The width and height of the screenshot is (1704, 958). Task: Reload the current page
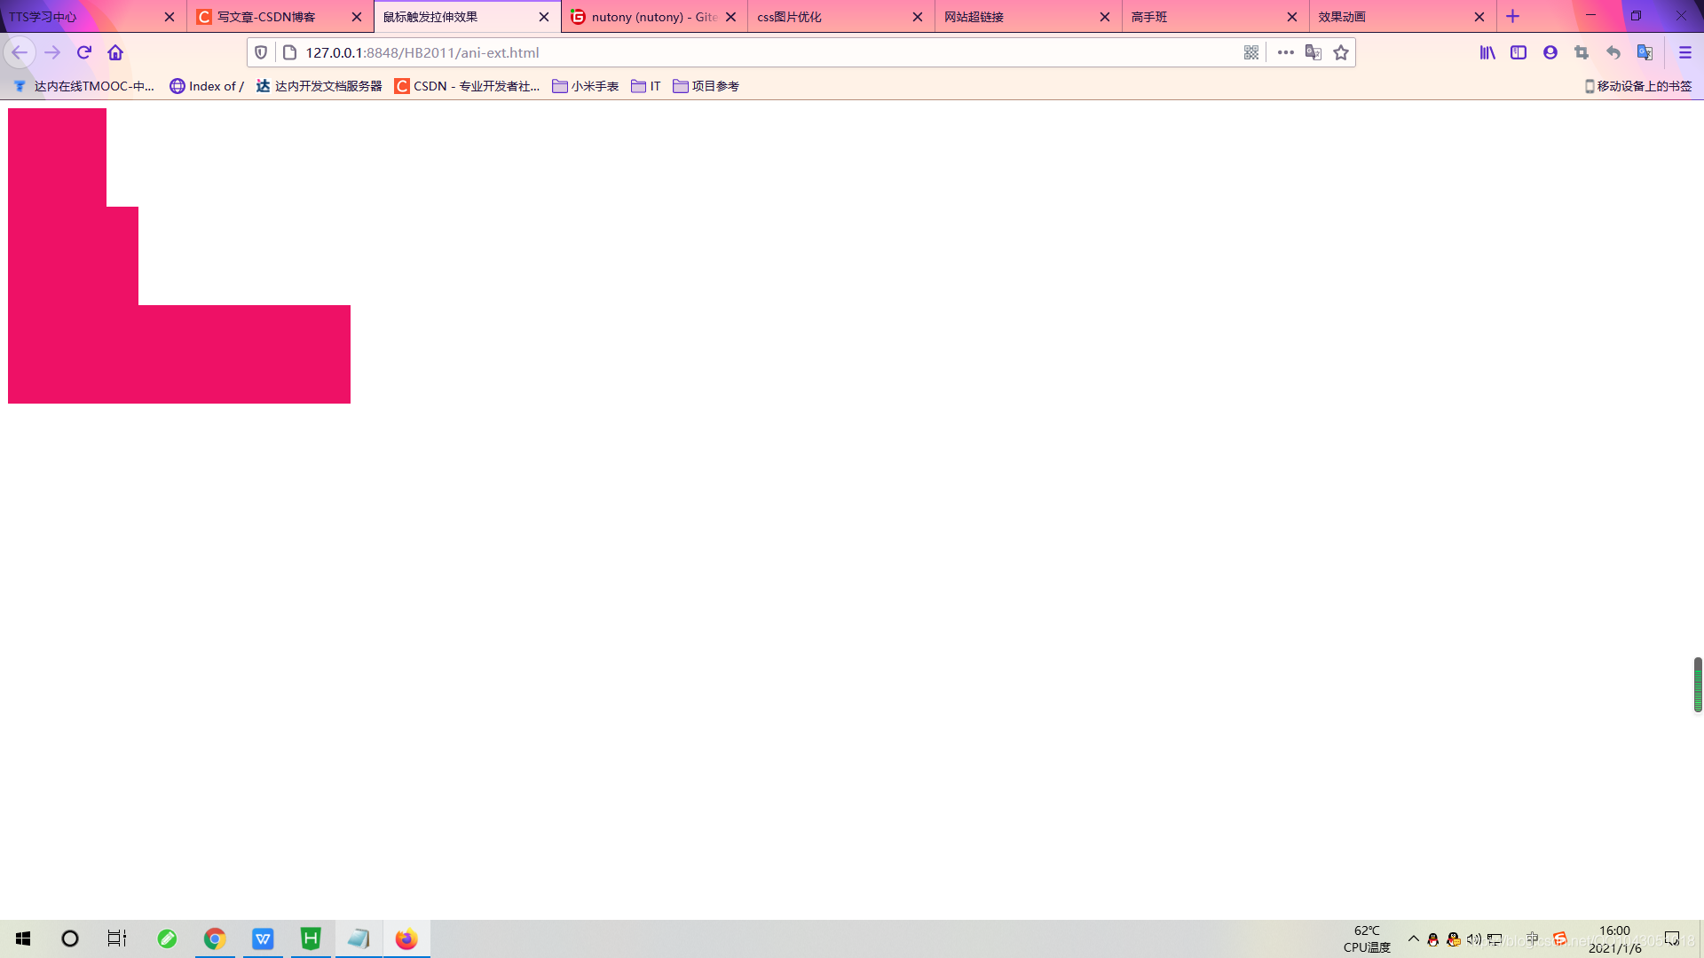pyautogui.click(x=84, y=52)
